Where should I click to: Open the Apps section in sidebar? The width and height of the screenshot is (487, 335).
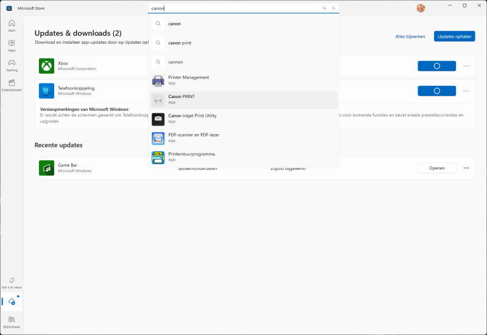(x=12, y=46)
